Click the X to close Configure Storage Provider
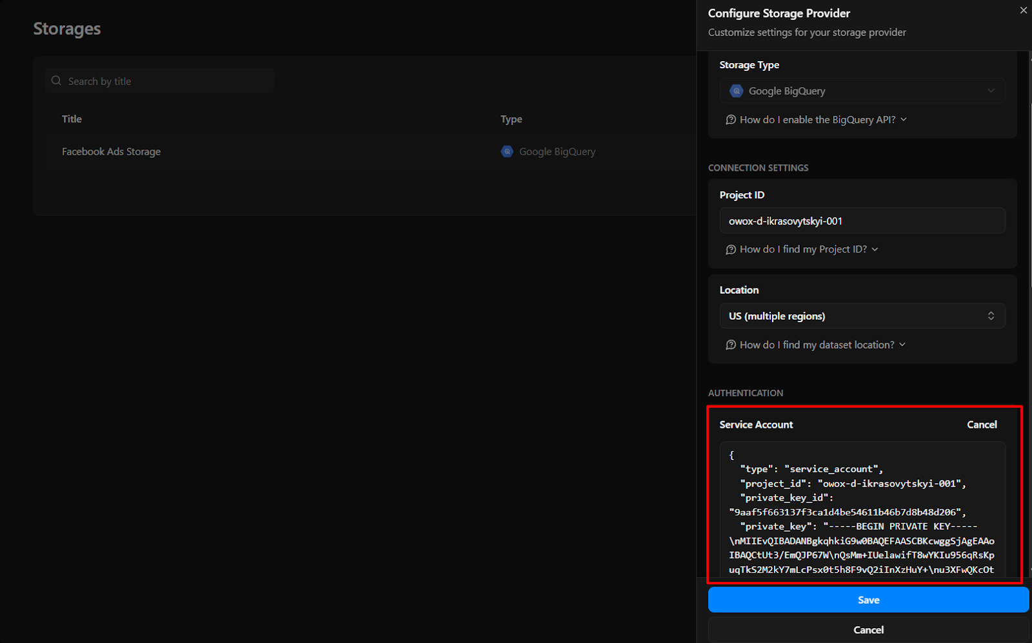1032x643 pixels. point(1023,10)
